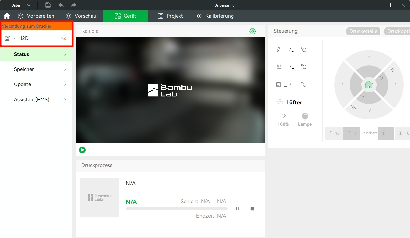Click the nozzle temperature icon
Screen dimensions: 410x238
coord(279,50)
